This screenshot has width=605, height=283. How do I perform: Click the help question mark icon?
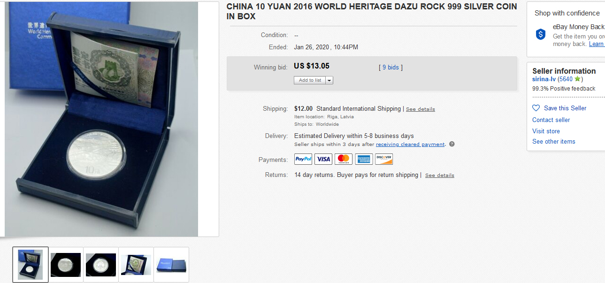[452, 144]
